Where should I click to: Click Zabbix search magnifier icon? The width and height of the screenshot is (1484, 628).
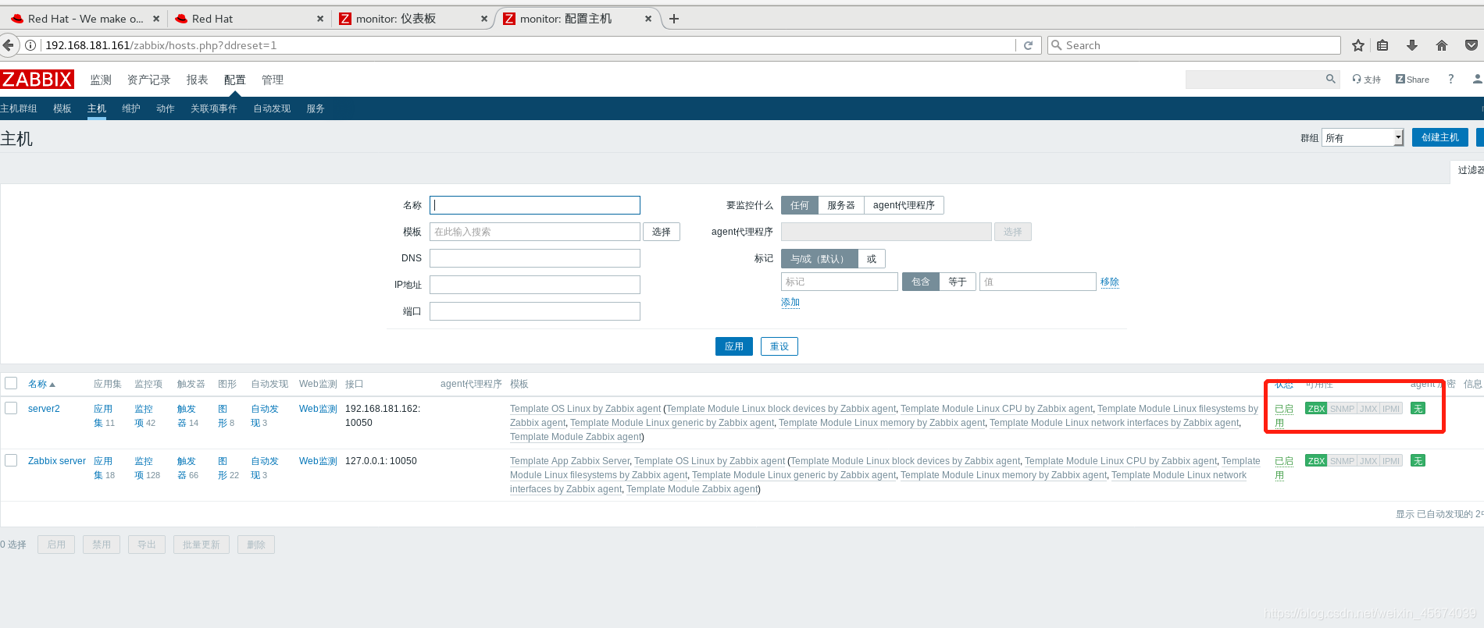click(1331, 79)
